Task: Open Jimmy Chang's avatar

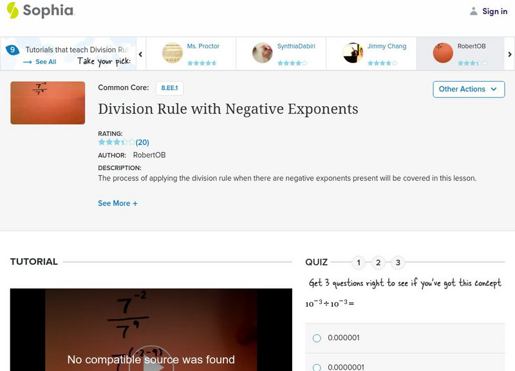Action: [x=353, y=50]
